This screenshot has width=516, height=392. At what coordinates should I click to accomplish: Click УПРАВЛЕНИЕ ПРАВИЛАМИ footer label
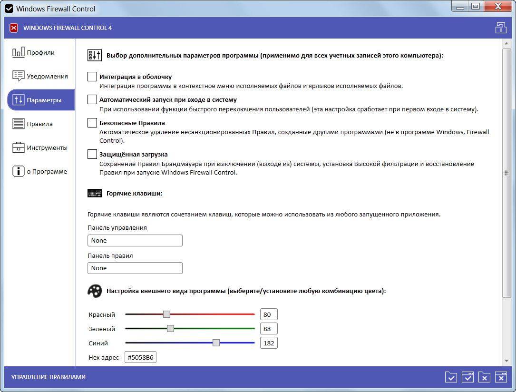(x=49, y=377)
